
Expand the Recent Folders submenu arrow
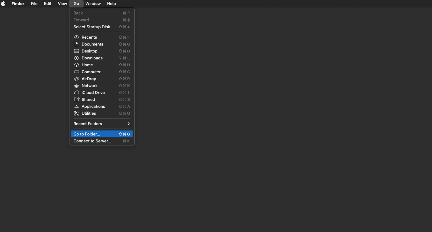129,124
